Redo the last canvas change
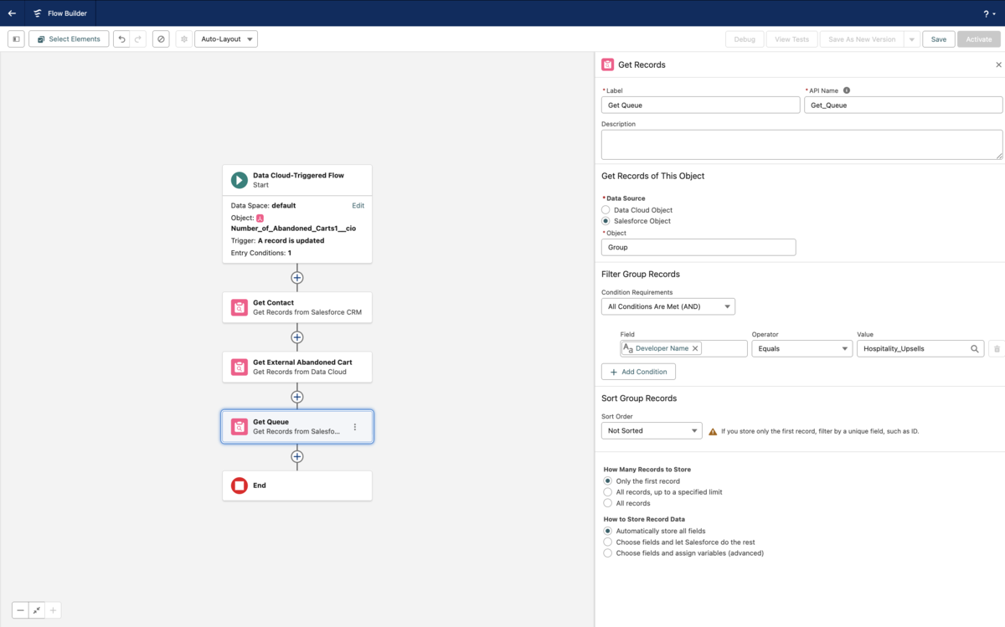The image size is (1005, 627). point(138,39)
